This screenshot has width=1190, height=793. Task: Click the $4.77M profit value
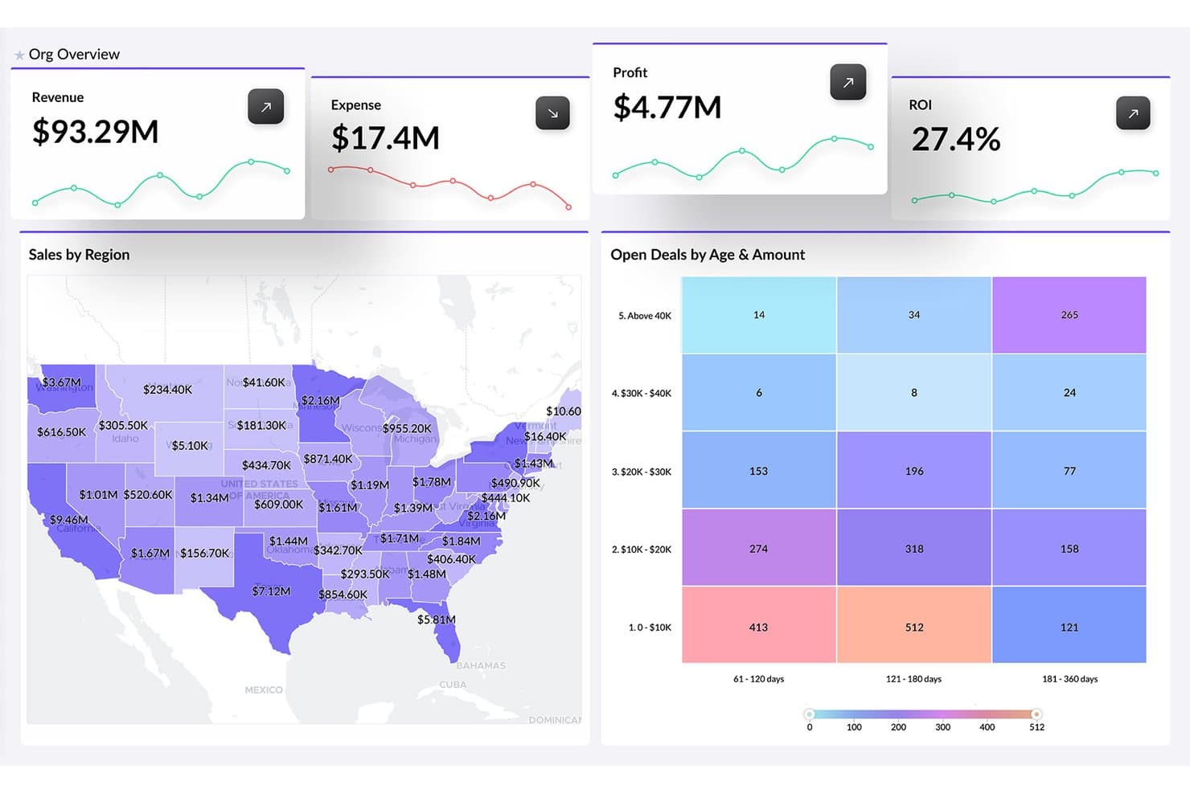(x=667, y=107)
